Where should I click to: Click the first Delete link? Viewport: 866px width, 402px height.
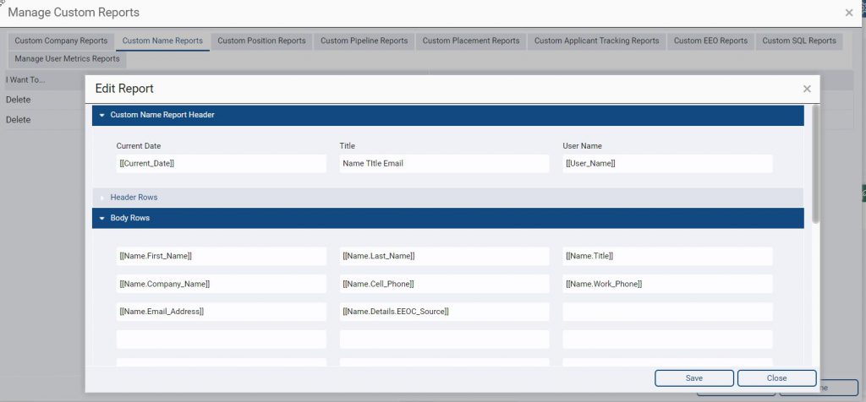pyautogui.click(x=19, y=100)
